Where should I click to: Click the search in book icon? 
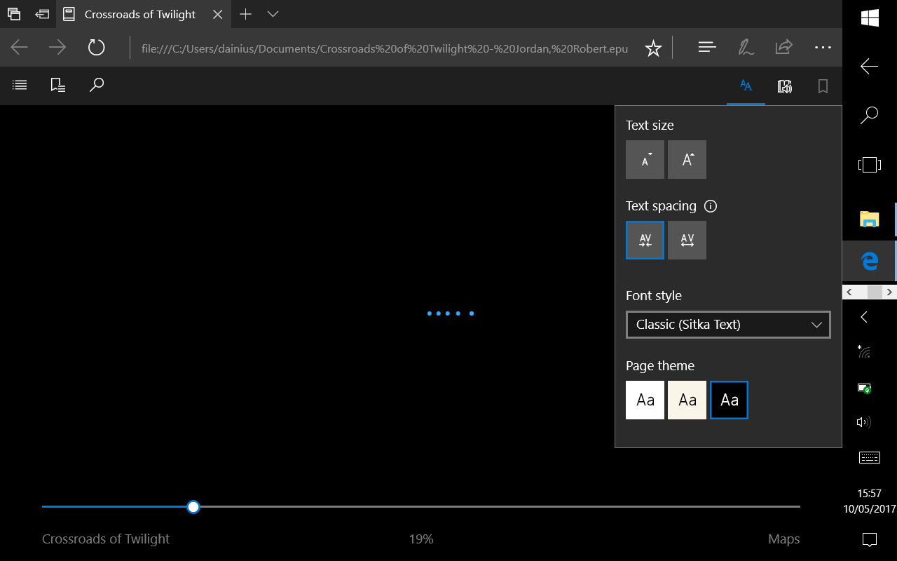pyautogui.click(x=97, y=86)
